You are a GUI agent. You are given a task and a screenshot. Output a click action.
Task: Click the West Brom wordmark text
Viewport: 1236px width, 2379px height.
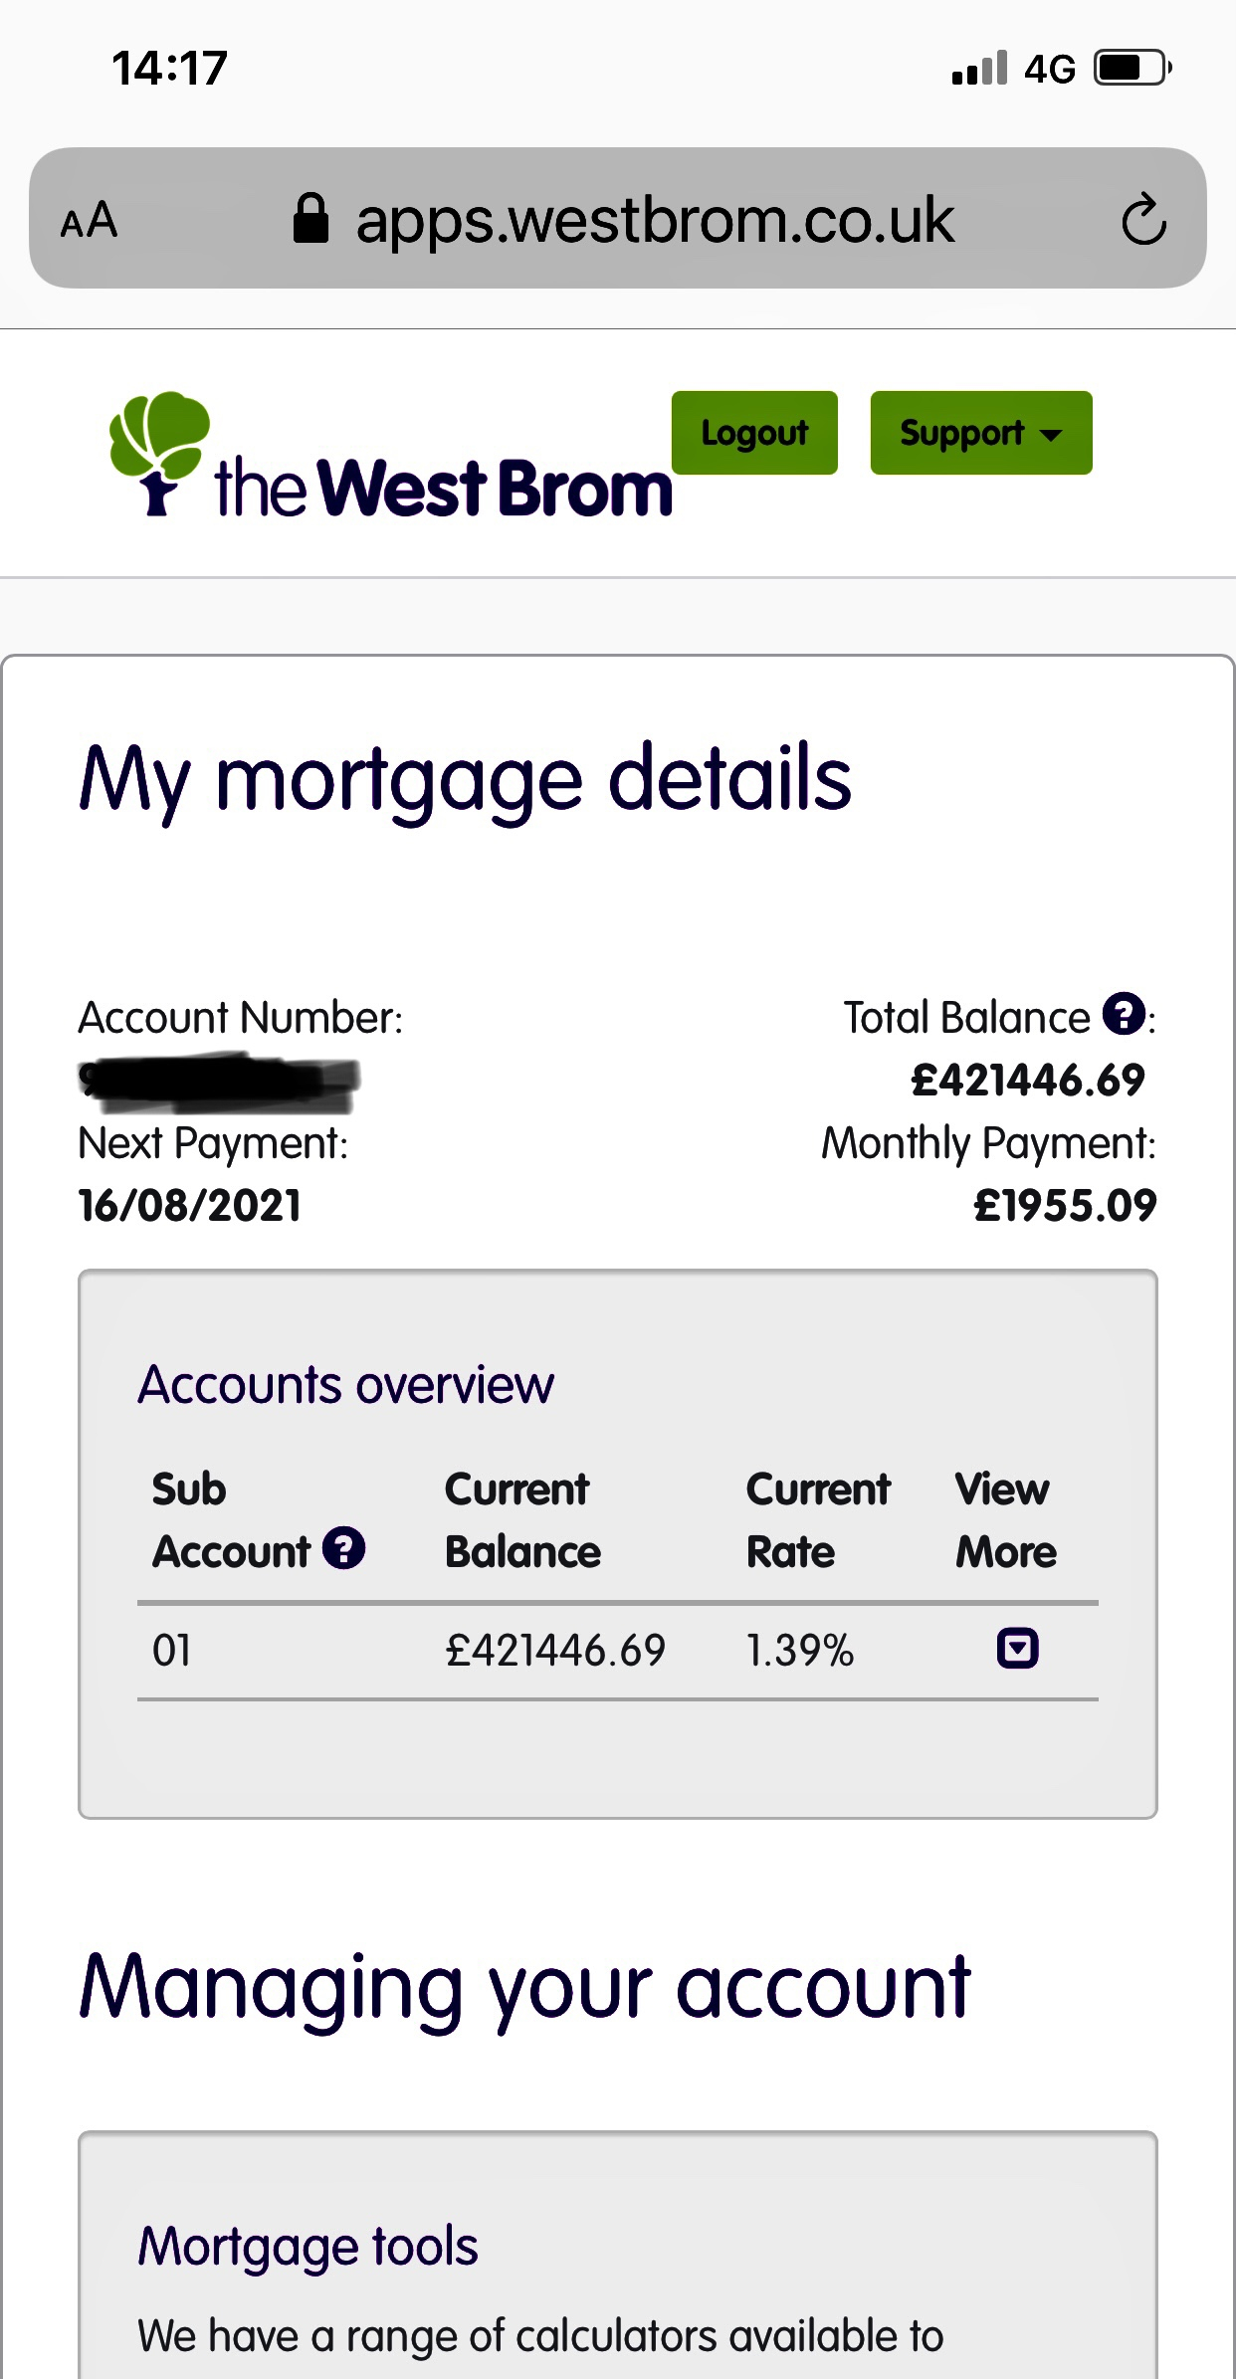(x=444, y=489)
